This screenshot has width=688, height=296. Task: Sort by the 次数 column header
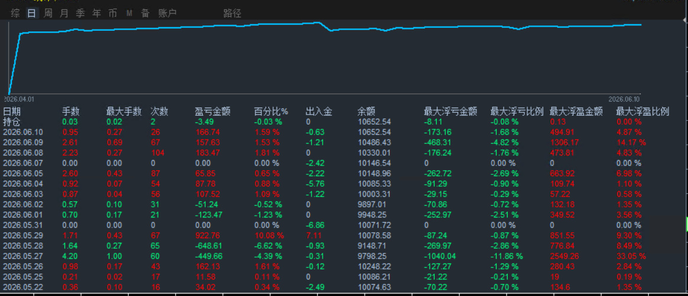pos(159,112)
